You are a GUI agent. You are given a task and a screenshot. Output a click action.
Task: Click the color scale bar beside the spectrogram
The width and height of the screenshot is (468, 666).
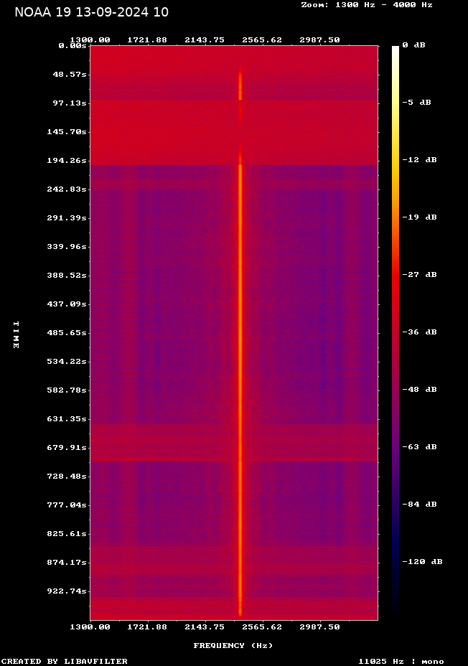(396, 330)
